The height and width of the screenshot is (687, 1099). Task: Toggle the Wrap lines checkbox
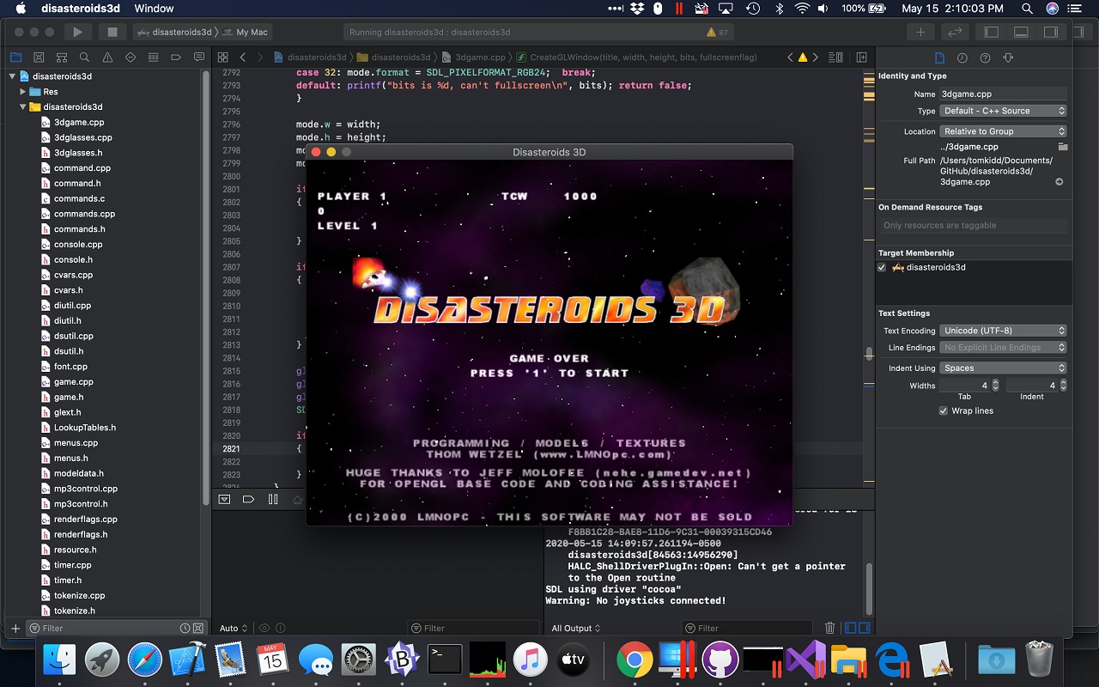point(944,411)
